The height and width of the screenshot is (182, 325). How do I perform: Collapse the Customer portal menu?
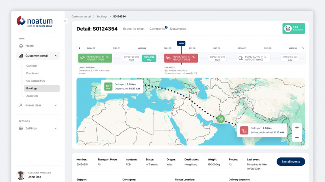click(x=56, y=56)
